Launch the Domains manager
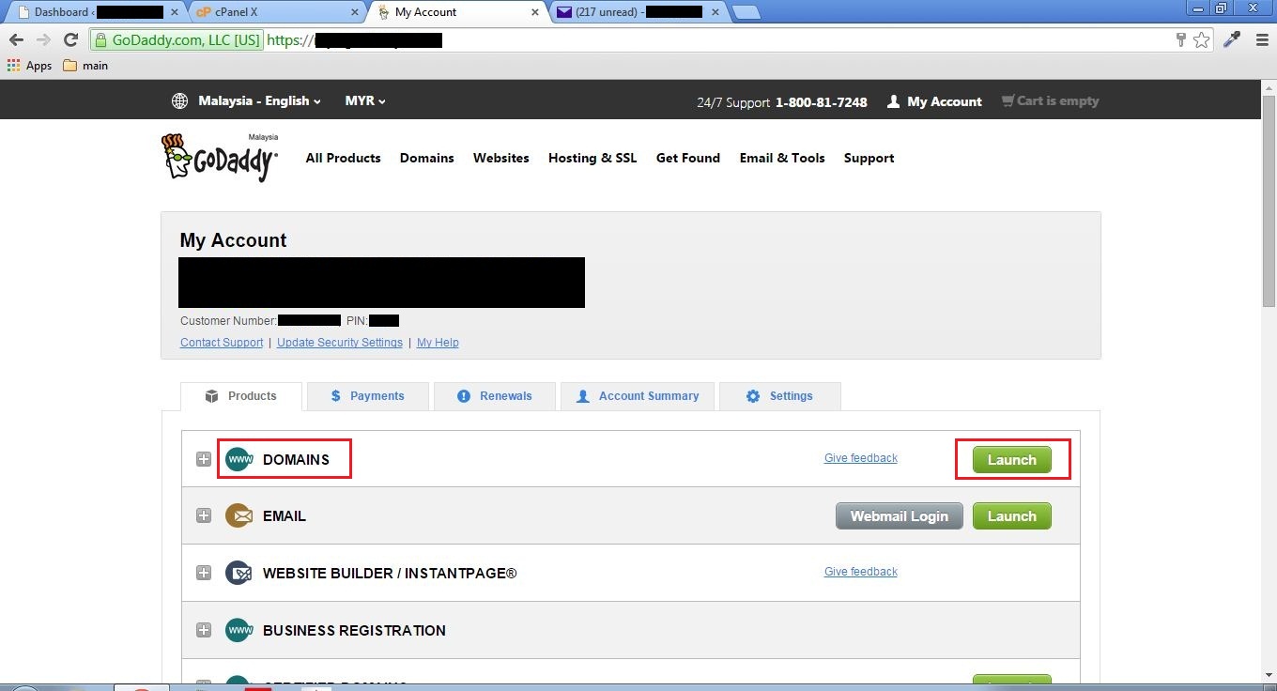1277x691 pixels. click(x=1011, y=460)
